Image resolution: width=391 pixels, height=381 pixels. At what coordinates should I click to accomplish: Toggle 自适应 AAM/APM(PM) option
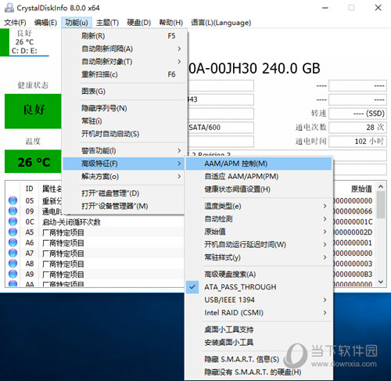pyautogui.click(x=259, y=176)
